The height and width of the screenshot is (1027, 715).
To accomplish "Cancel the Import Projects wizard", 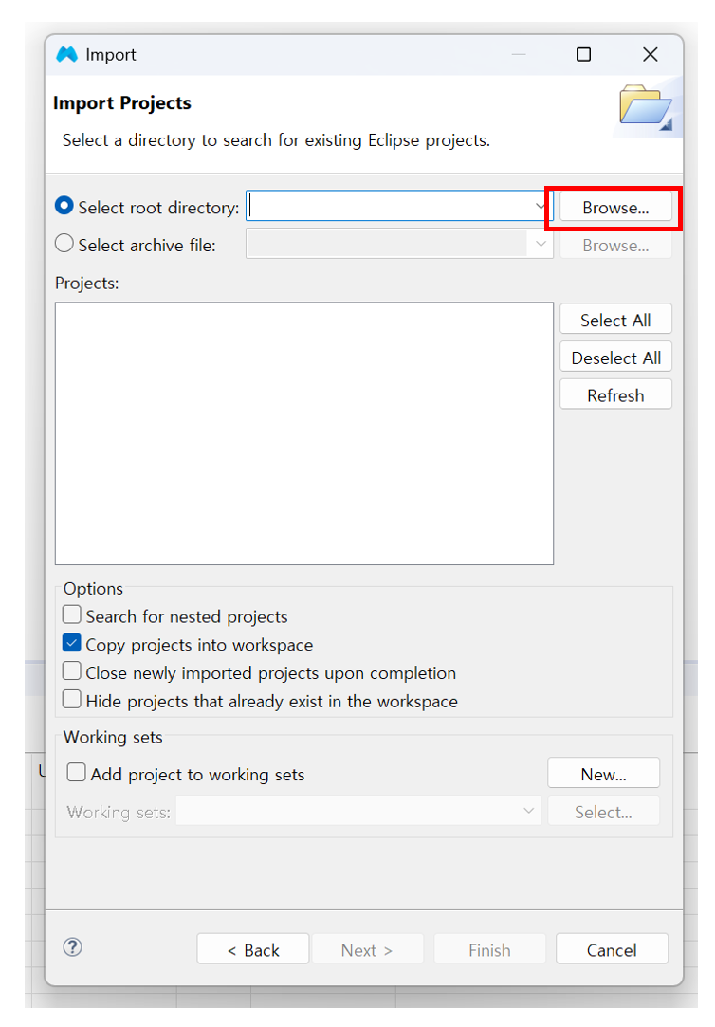I will (x=612, y=950).
